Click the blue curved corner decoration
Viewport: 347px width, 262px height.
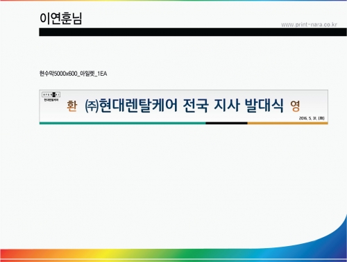(x=333, y=234)
